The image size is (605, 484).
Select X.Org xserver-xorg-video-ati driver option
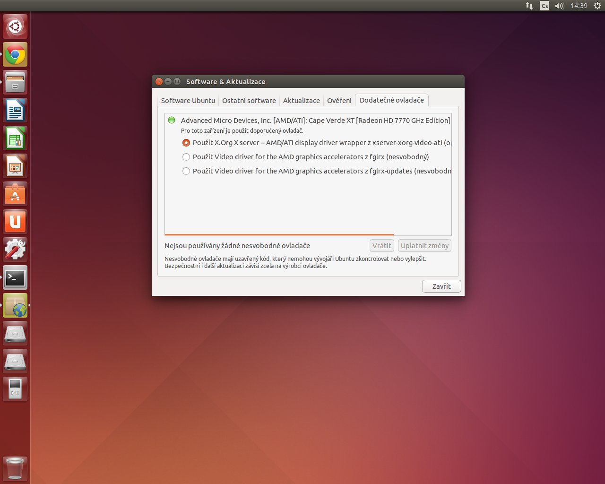click(317, 143)
